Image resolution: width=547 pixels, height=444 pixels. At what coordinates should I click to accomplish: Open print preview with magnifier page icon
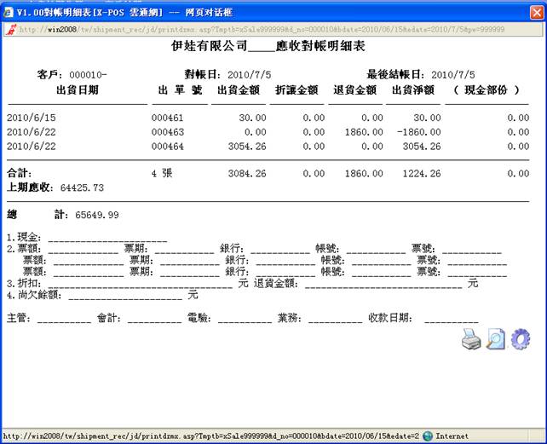point(496,340)
